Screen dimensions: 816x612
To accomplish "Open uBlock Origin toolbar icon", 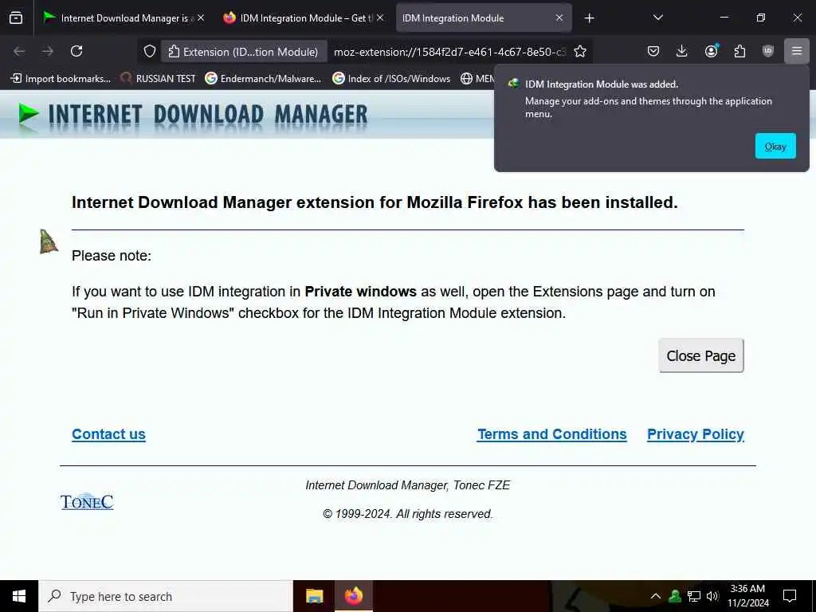I will (x=768, y=51).
